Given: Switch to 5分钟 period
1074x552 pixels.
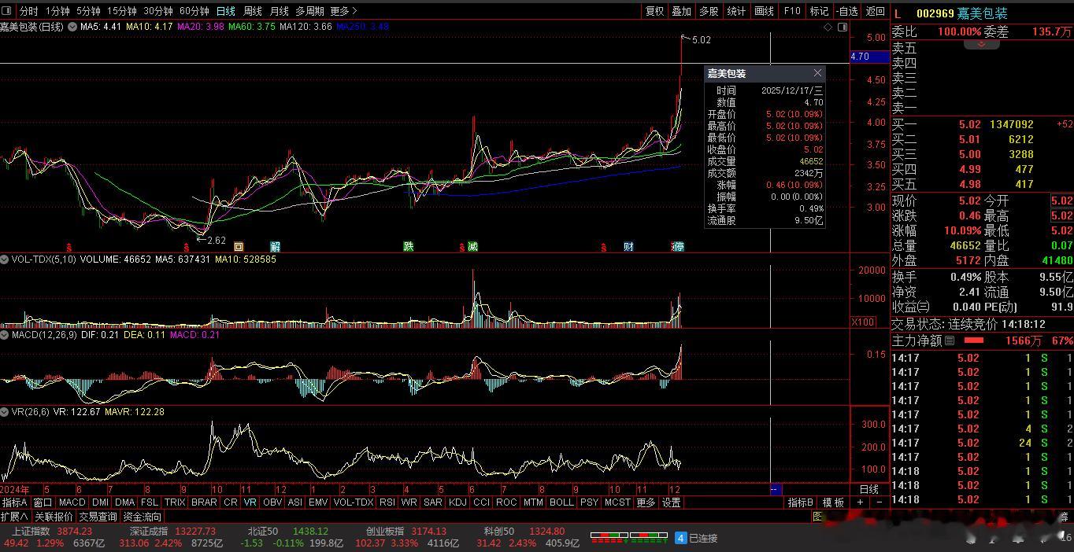Looking at the screenshot, I should coord(89,11).
